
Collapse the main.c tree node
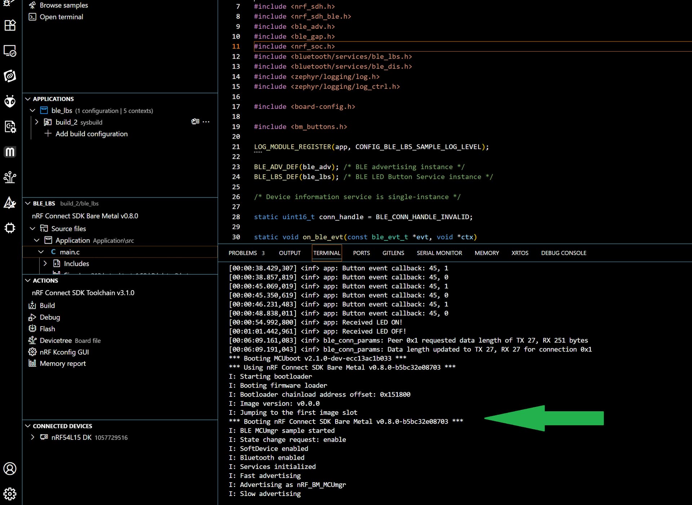coord(41,252)
